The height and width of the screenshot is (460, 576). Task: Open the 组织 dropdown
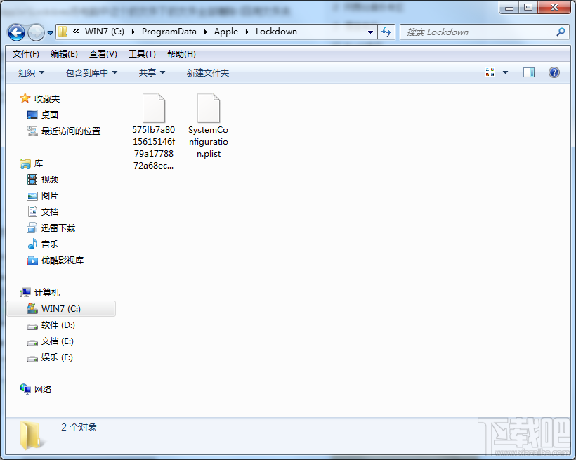click(x=31, y=73)
